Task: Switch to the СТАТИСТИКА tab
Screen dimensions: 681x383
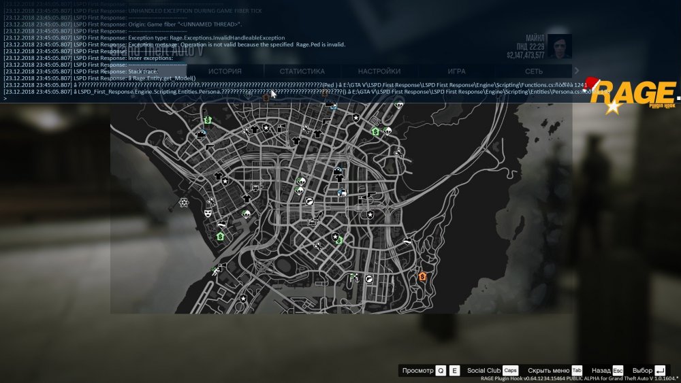Action: [302, 71]
